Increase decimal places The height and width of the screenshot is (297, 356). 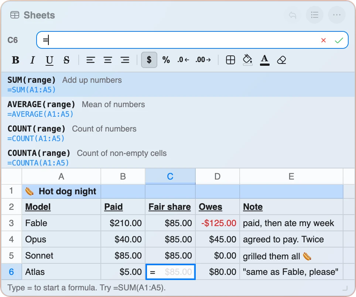203,60
